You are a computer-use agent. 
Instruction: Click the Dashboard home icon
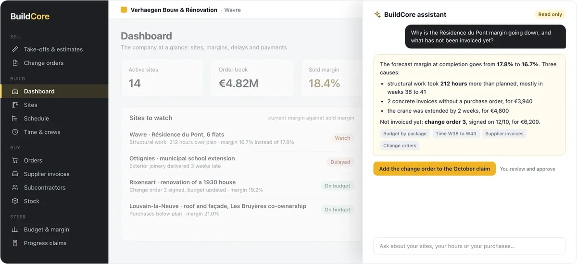click(15, 91)
